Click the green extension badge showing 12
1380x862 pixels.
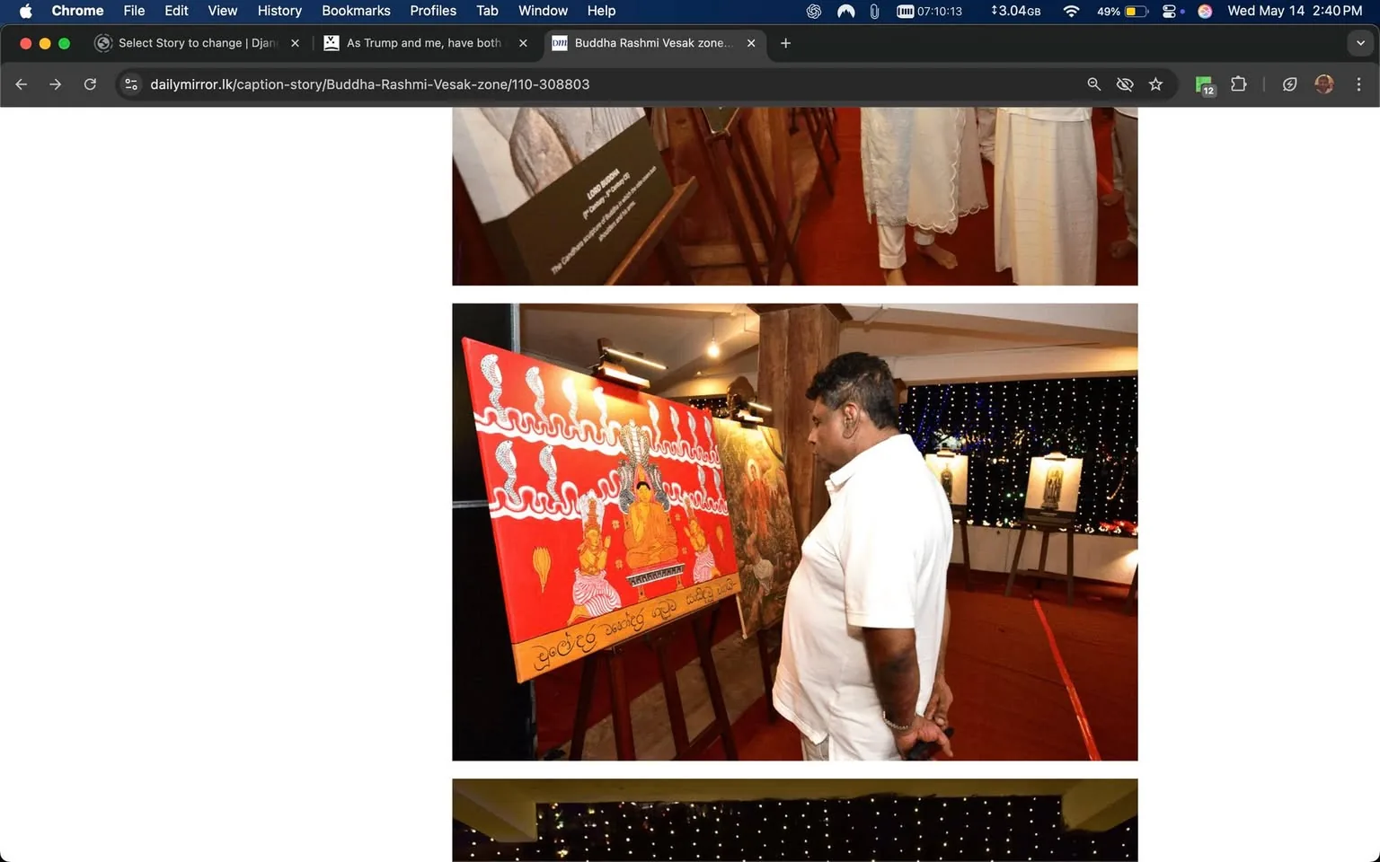(1204, 84)
